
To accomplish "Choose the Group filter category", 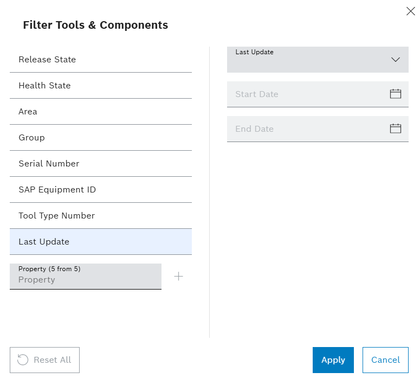I will tap(101, 138).
